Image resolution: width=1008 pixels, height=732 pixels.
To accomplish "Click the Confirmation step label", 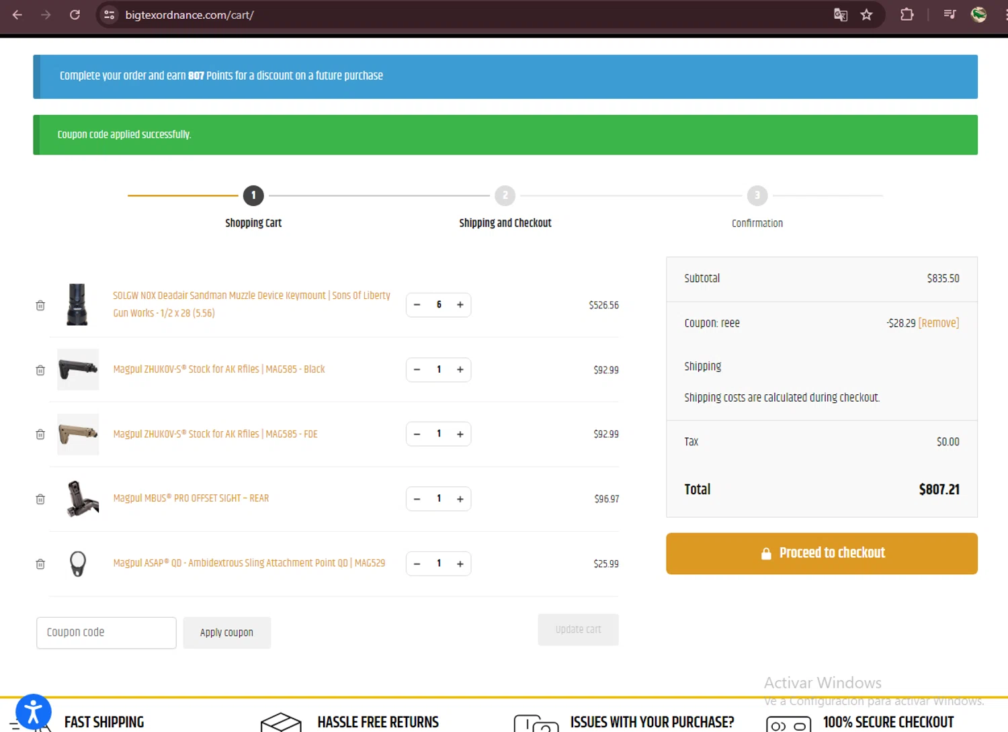I will (757, 223).
